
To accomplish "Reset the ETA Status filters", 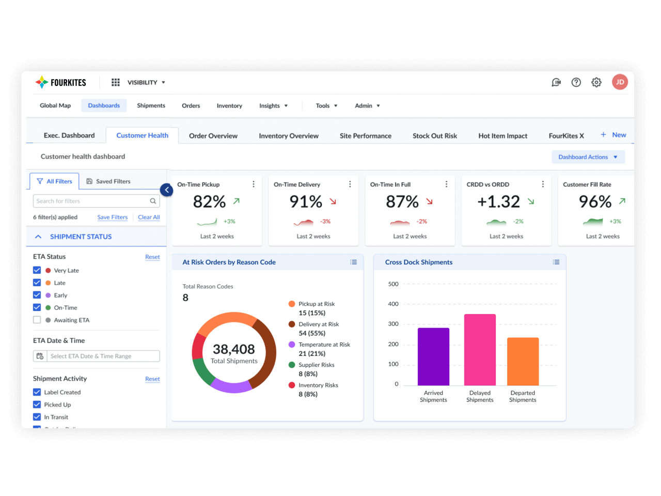I will pyautogui.click(x=152, y=257).
